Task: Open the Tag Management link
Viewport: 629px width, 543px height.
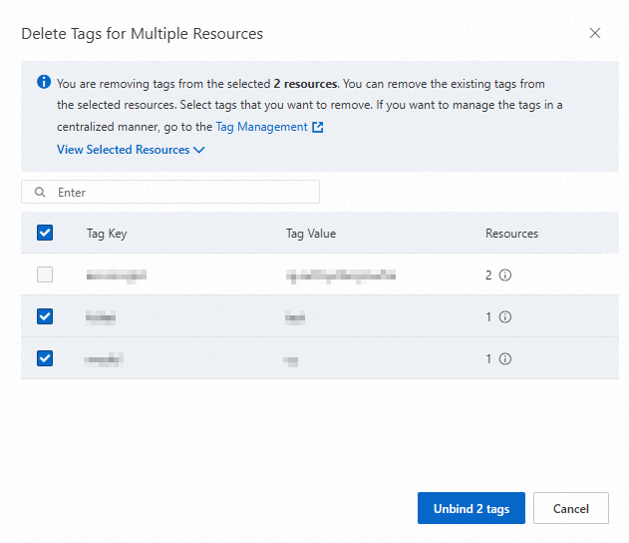Action: click(x=261, y=127)
